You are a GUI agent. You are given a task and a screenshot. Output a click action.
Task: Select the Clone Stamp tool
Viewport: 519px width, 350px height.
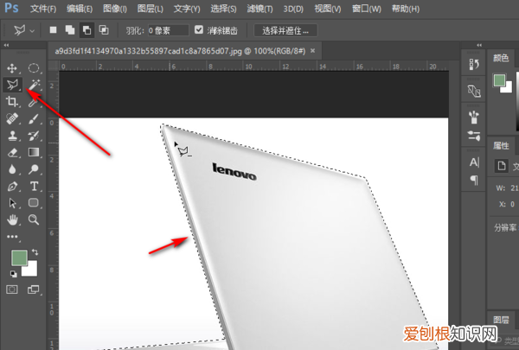(x=12, y=136)
